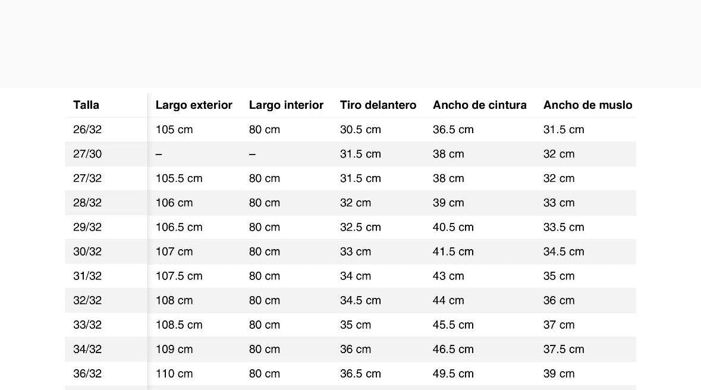Select the 36/32 size row label
Viewport: 701px width, 390px height.
tap(87, 374)
